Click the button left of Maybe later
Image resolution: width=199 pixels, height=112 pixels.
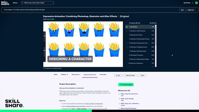click(182, 10)
